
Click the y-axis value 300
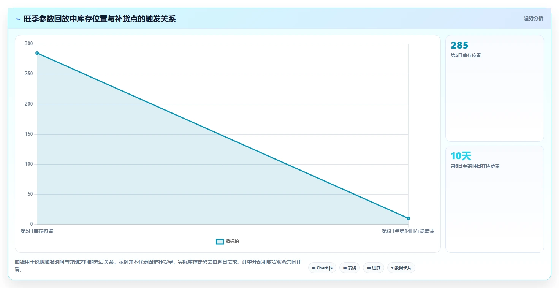29,44
